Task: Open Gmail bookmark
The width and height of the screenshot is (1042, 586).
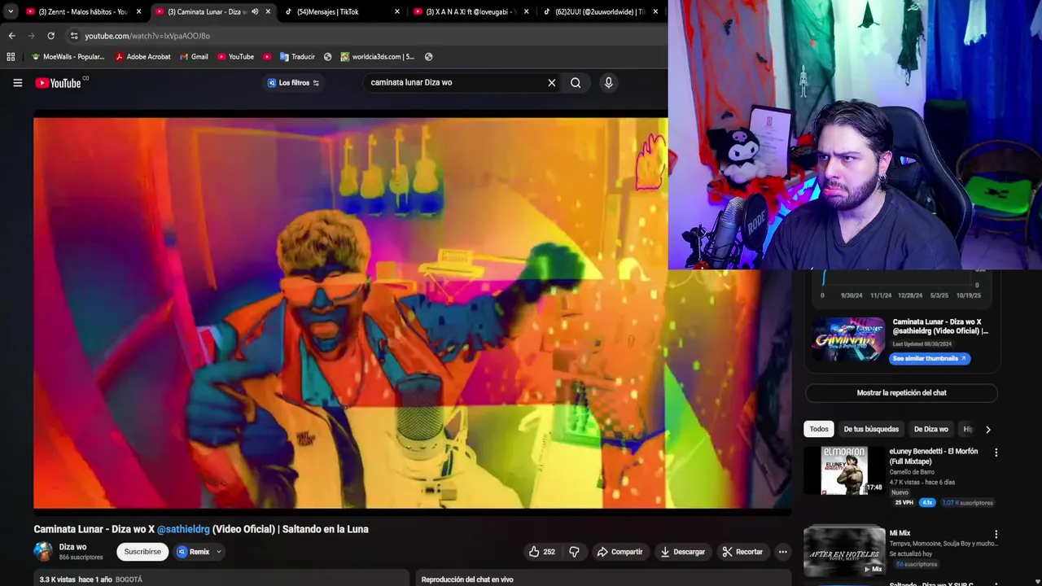Action: (x=194, y=57)
